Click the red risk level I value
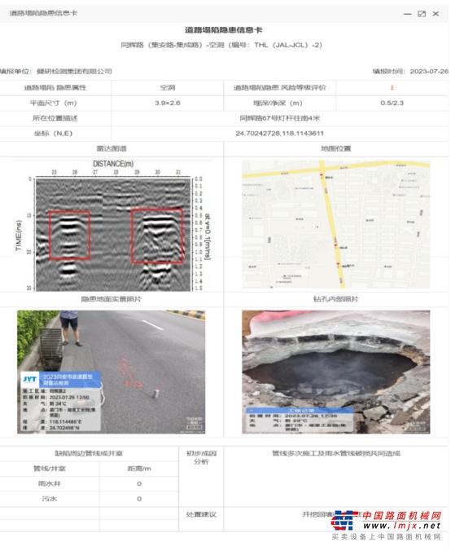This screenshot has height=555, width=451. pos(392,88)
